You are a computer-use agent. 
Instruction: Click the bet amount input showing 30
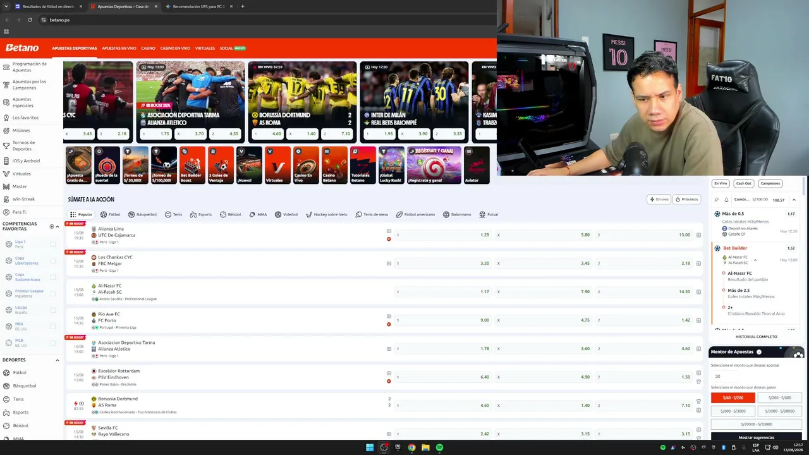[757, 376]
